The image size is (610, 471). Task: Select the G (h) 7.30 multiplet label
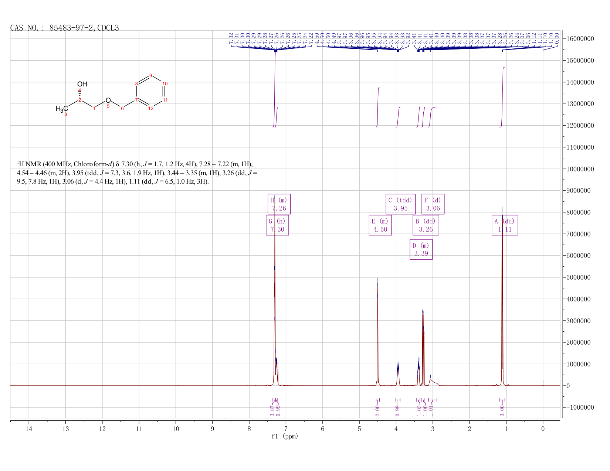click(x=277, y=225)
